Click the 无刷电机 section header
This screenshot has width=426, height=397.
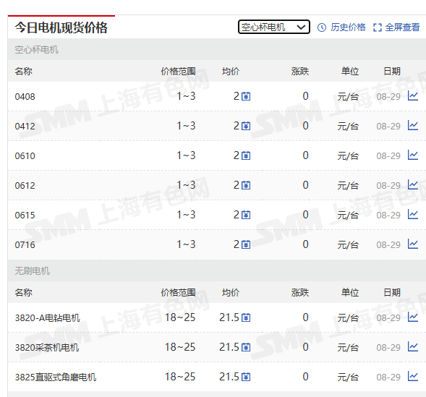point(32,270)
